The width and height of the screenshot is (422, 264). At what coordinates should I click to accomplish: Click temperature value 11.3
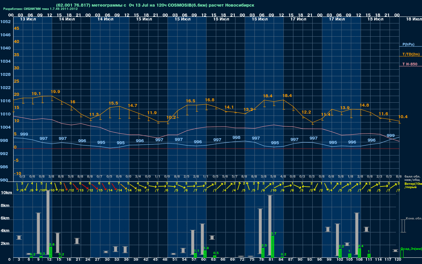point(94,115)
